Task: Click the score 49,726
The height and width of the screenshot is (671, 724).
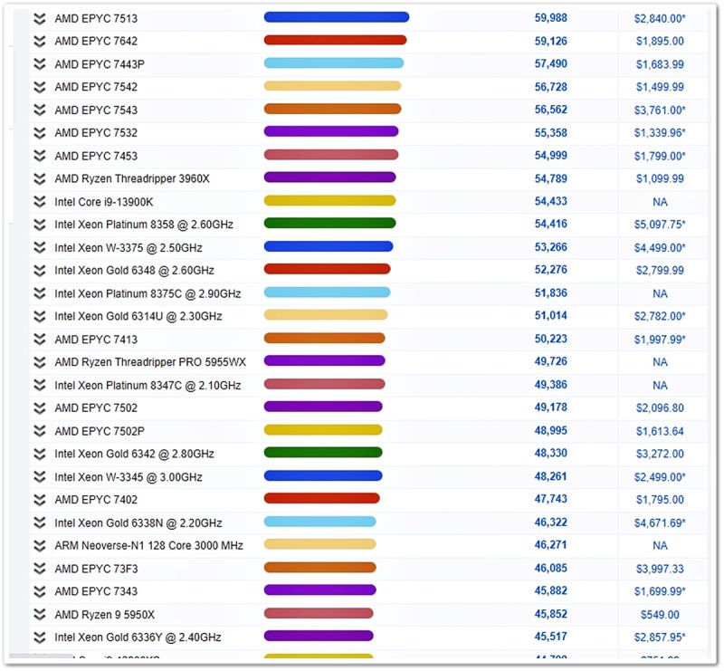Action: [x=551, y=362]
